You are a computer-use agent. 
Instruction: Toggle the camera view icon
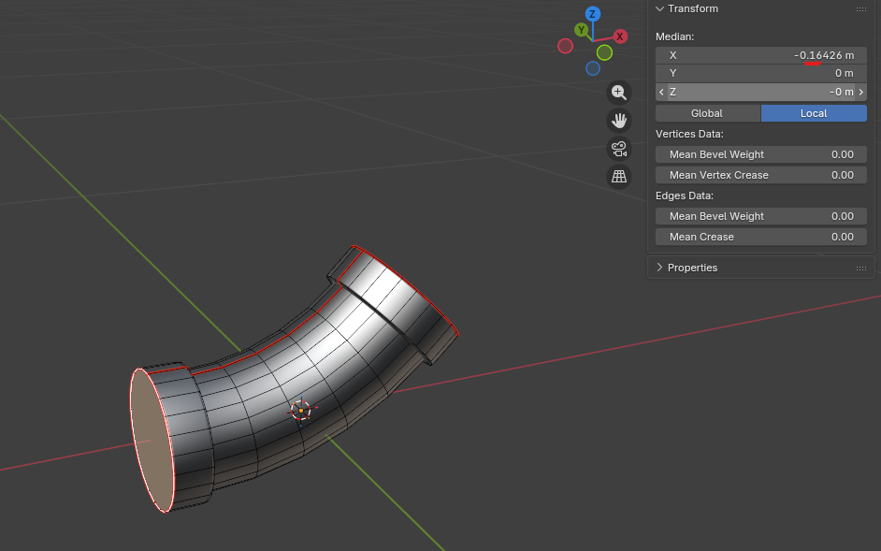618,148
